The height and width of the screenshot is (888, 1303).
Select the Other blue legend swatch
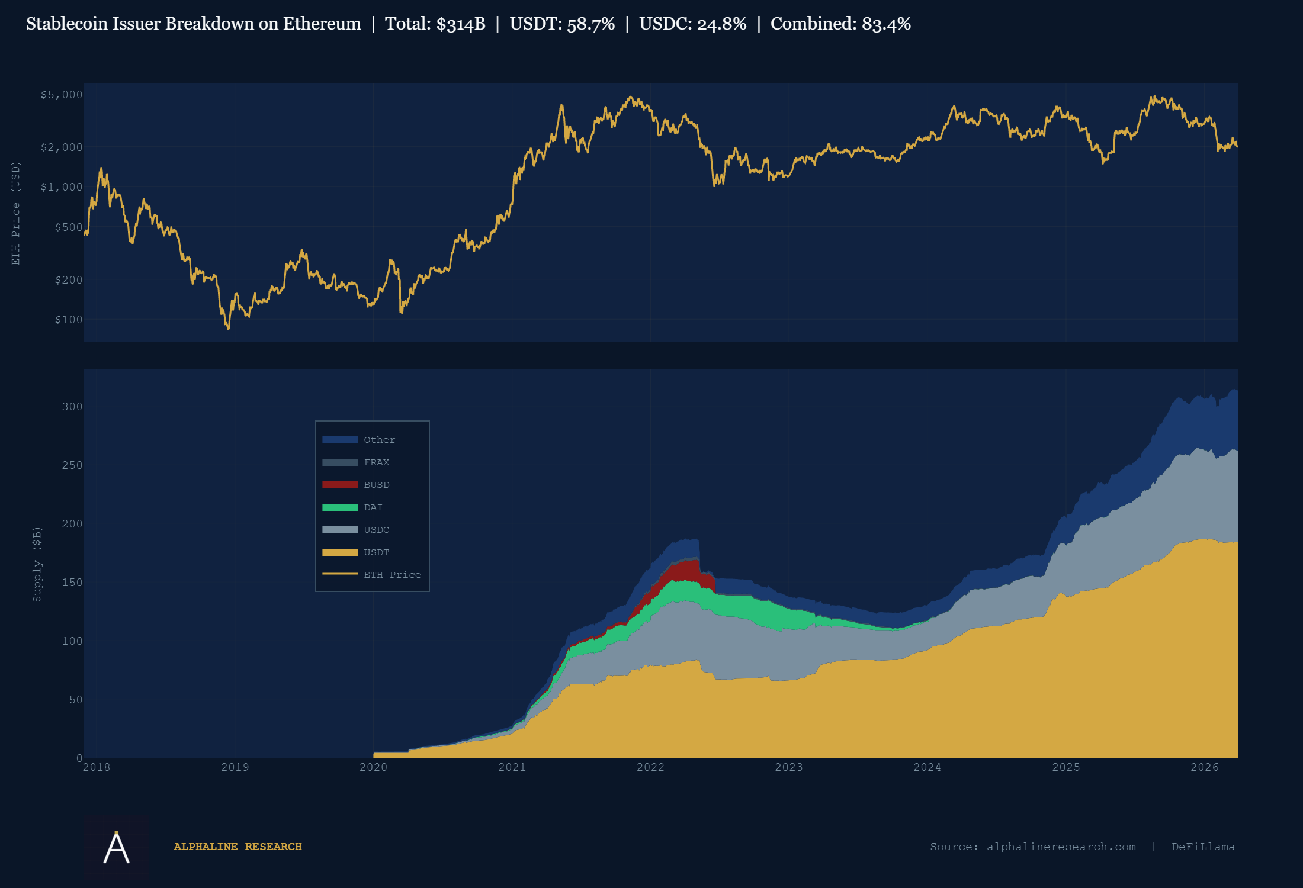click(341, 439)
